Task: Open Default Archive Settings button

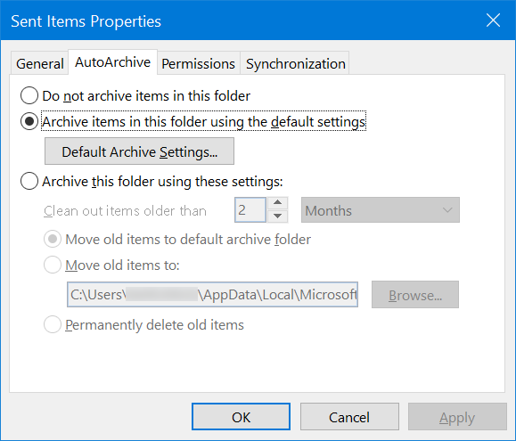Action: pos(139,151)
